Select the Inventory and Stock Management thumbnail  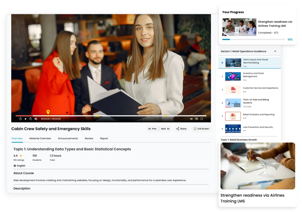click(x=233, y=77)
